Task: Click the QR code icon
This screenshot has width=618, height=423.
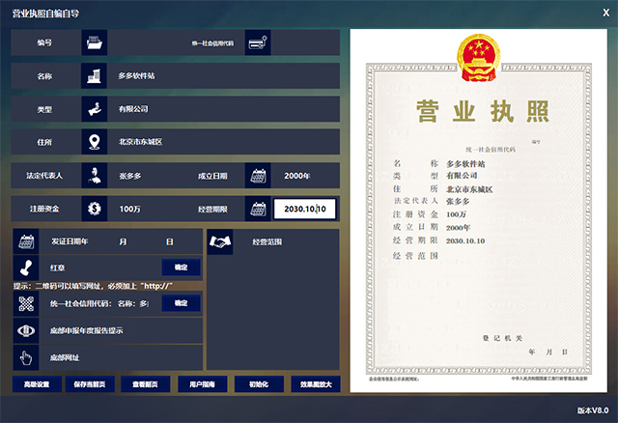Action: (26, 303)
